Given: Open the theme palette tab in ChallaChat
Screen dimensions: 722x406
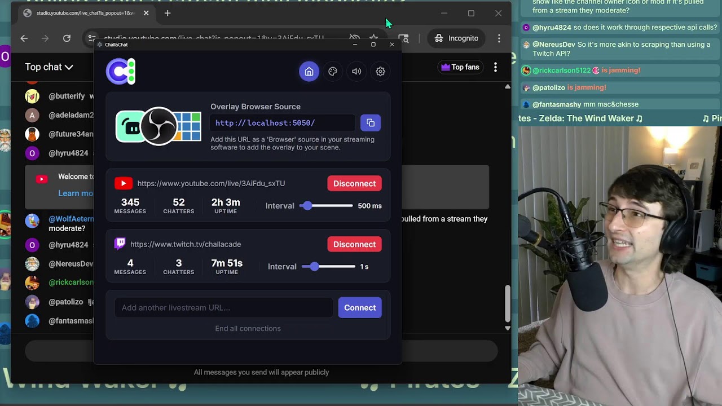Looking at the screenshot, I should [x=333, y=72].
